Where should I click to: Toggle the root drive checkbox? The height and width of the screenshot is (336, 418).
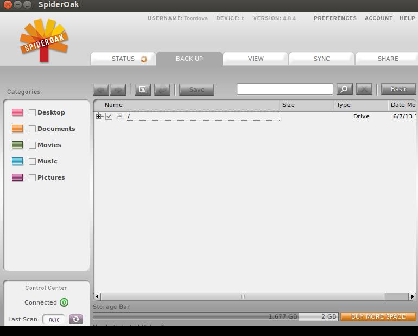(x=109, y=116)
